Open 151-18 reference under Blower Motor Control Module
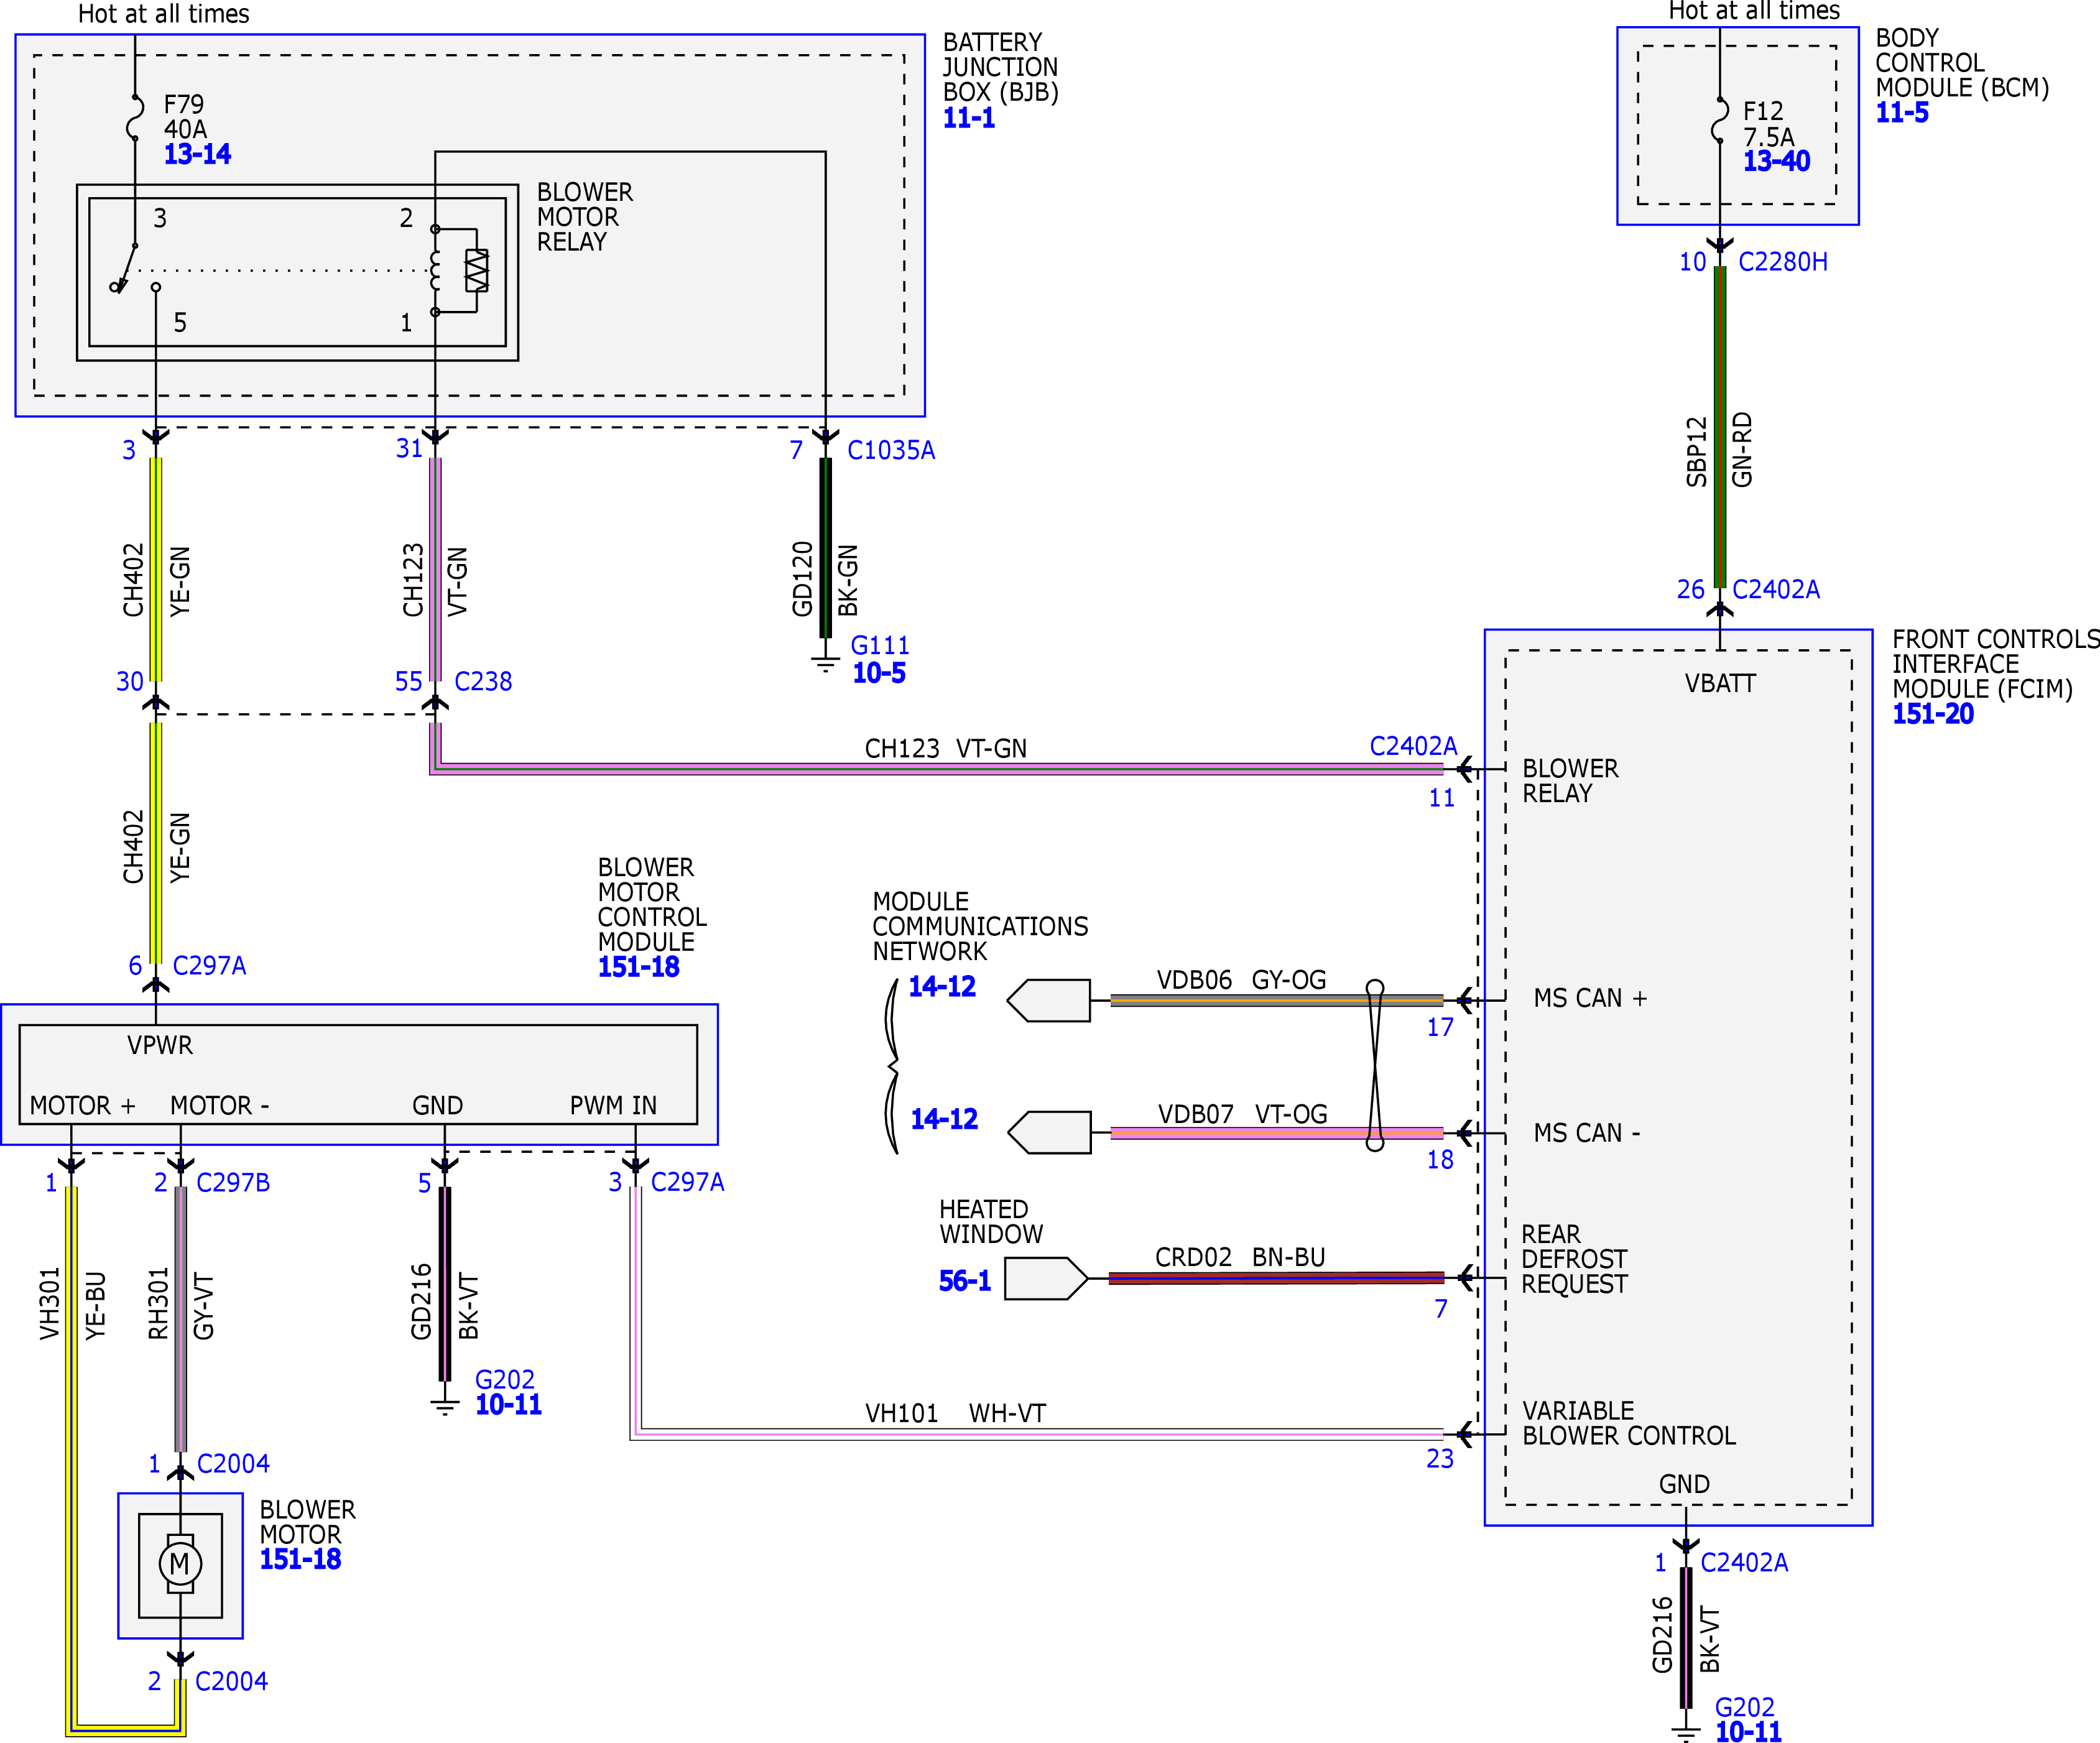 tap(638, 967)
